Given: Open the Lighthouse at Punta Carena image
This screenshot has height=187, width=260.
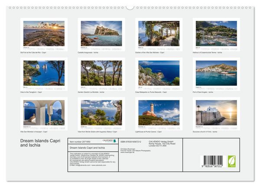Looking at the screenshot, I should click(x=159, y=113).
